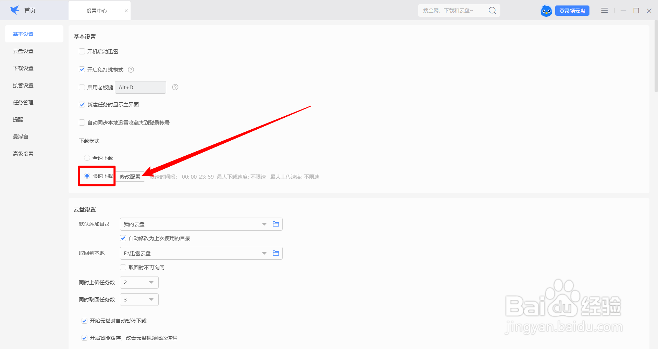This screenshot has height=349, width=658.
Task: Browse folder for 取回到本地
Action: pos(276,253)
